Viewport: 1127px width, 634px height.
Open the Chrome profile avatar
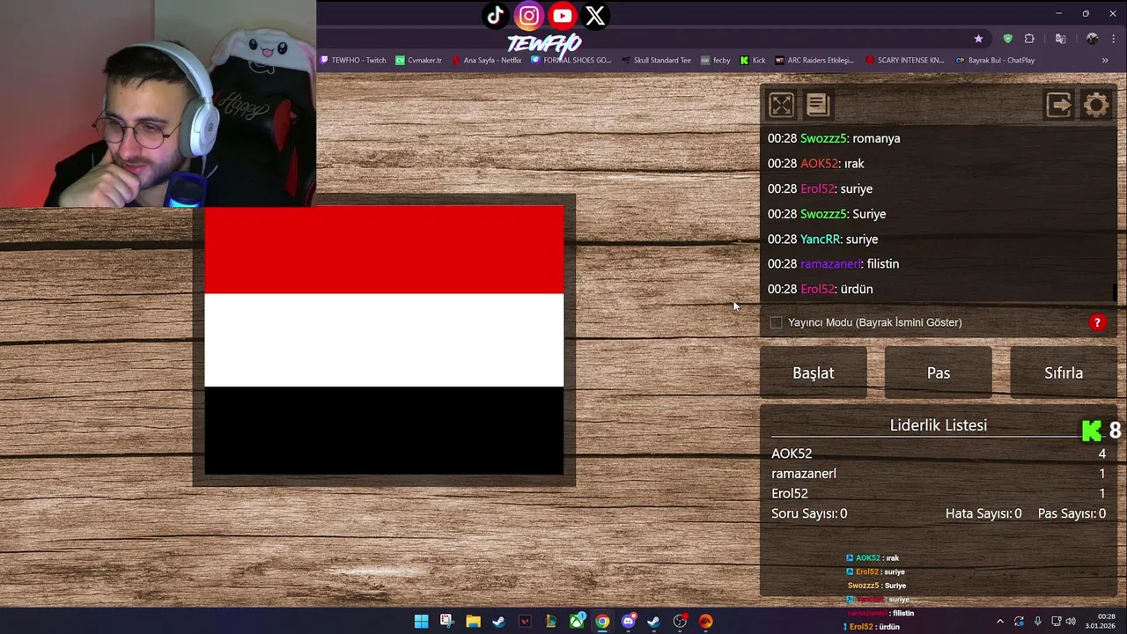point(1092,39)
